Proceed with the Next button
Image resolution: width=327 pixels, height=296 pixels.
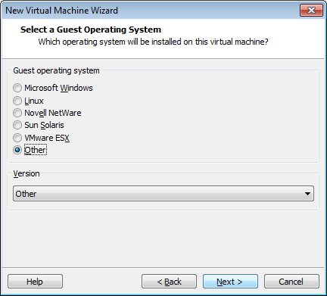tap(230, 282)
